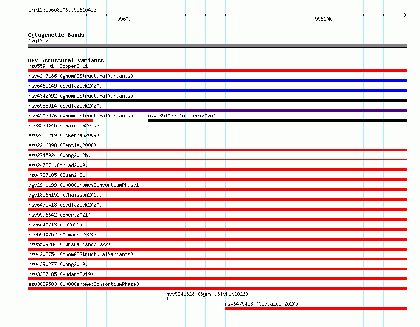This screenshot has width=420, height=327.
Task: Open esv2488219 (McKernan2009) label
Action: [x=64, y=135]
